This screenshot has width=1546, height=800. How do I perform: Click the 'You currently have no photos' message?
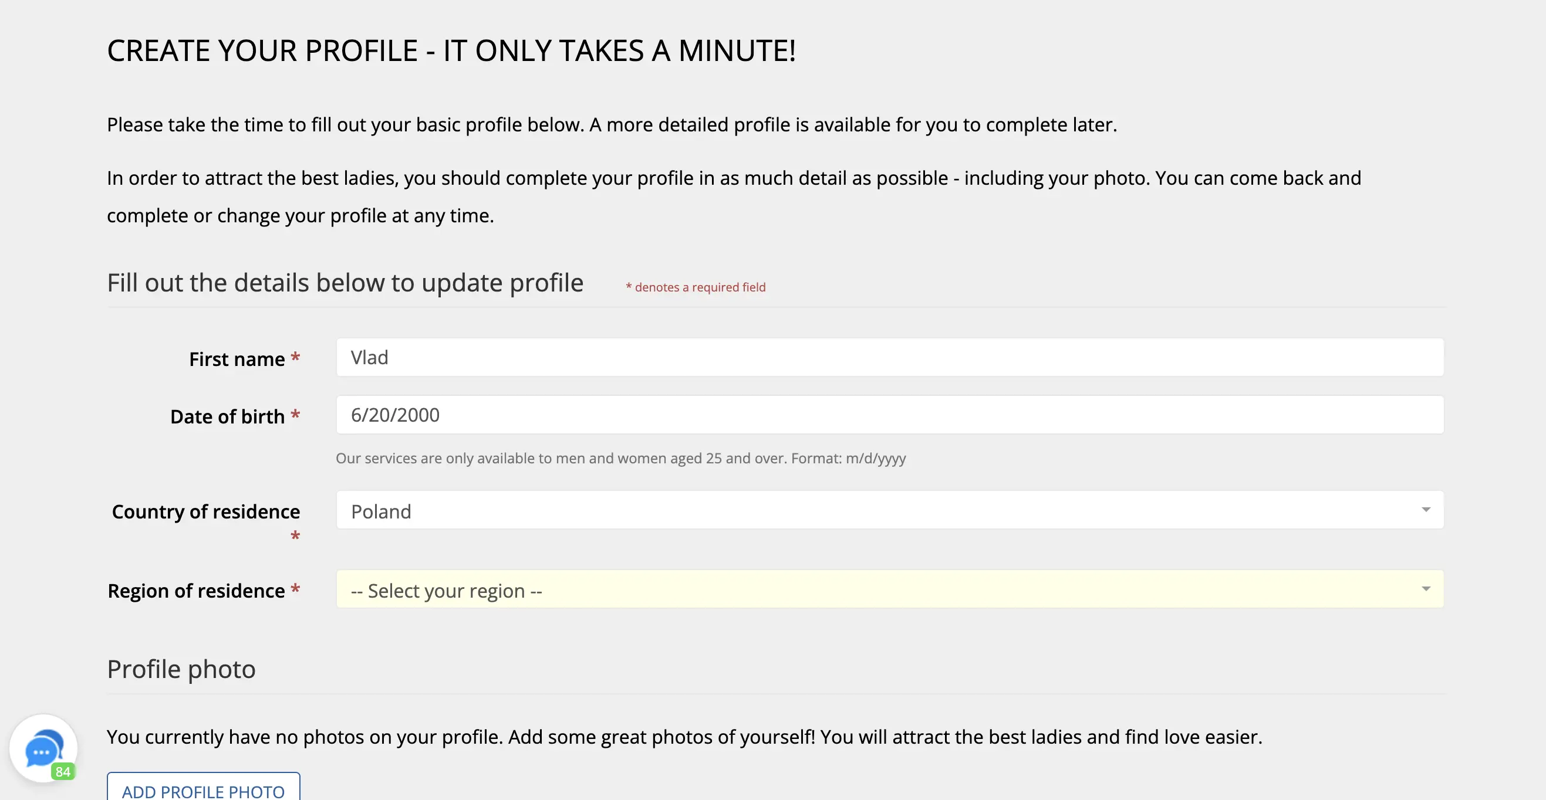click(684, 737)
